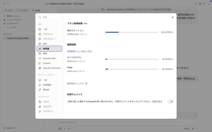Image resolution: width=212 pixels, height=132 pixels.
Task: Open the 請求 billing page
Action: (x=49, y=44)
